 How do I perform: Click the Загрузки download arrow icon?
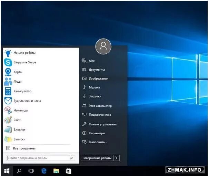tap(84, 96)
